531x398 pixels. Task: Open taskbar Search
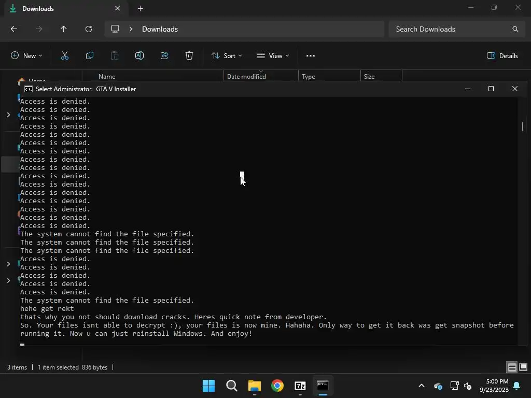click(x=232, y=386)
